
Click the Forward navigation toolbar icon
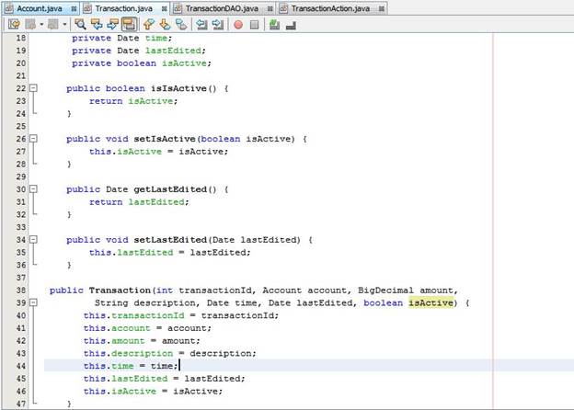(53, 25)
